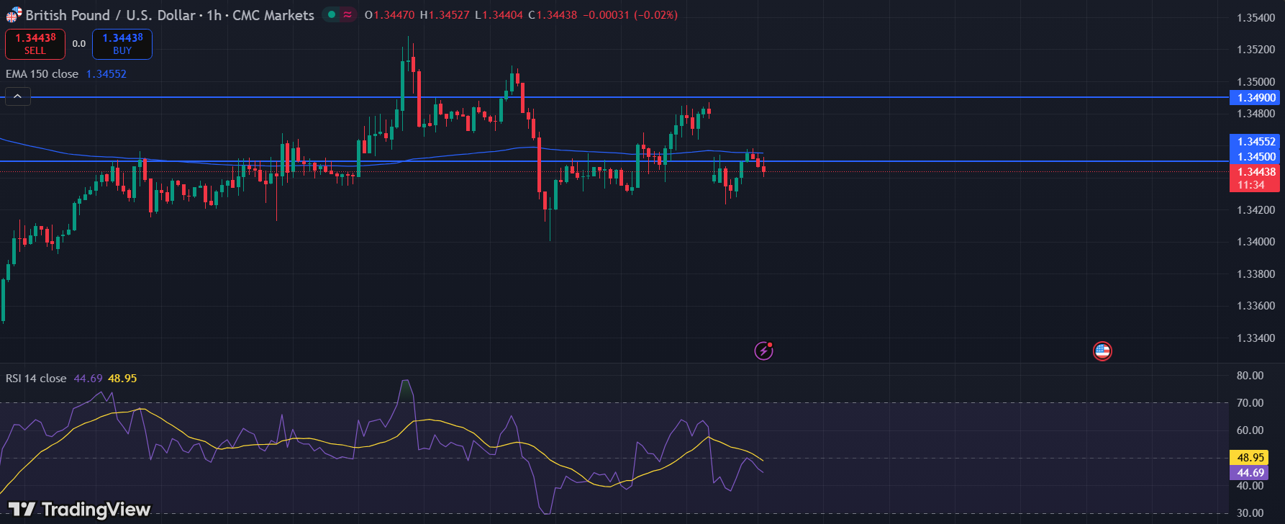The width and height of the screenshot is (1285, 524).
Task: Click the pink approximate-data indicator icon
Action: tap(348, 14)
